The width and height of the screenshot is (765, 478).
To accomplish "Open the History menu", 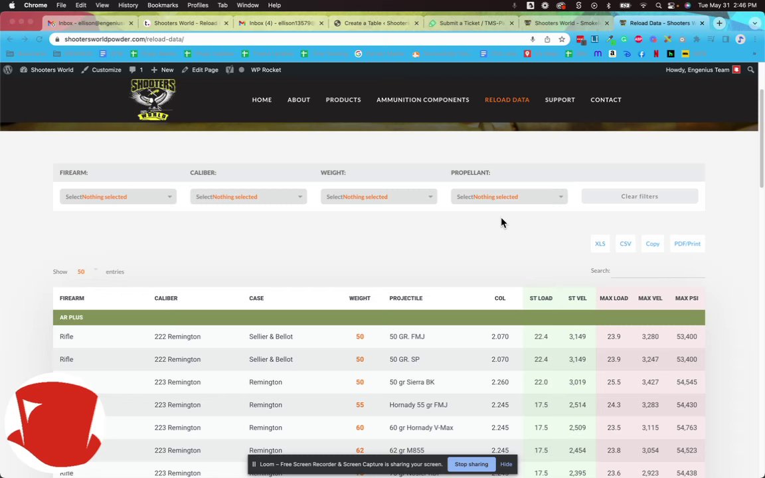I will tap(127, 5).
